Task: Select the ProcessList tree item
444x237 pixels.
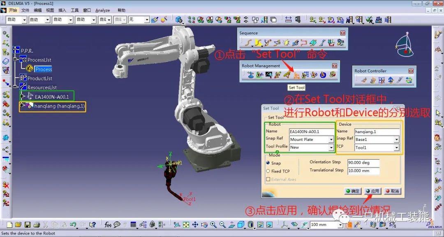Action: [x=39, y=60]
